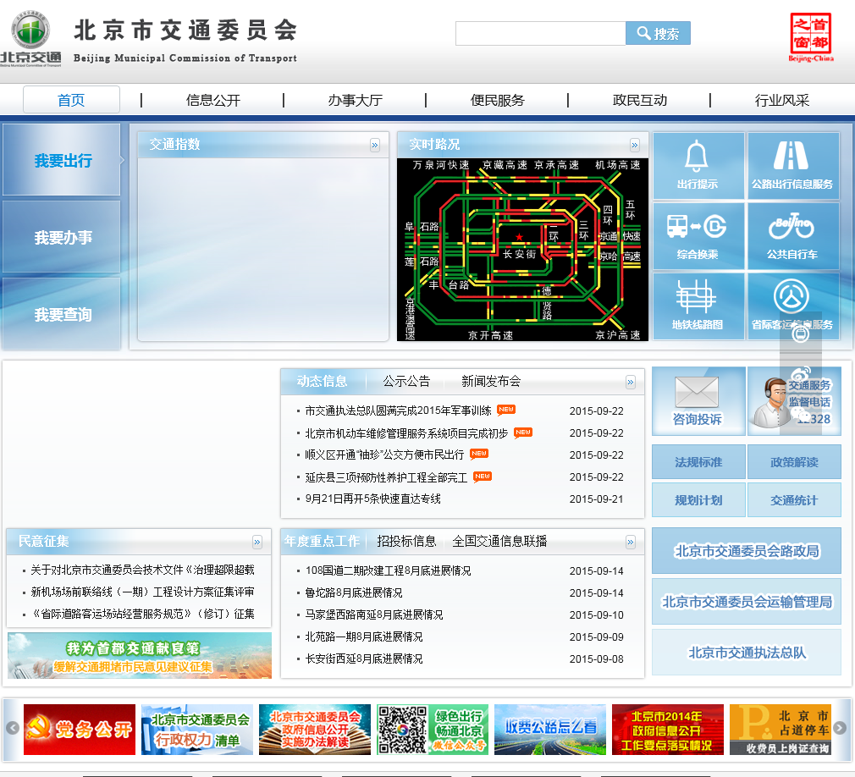
Task: Open news 市交通执法总队圆满完成2015年军事训练
Action: 398,411
